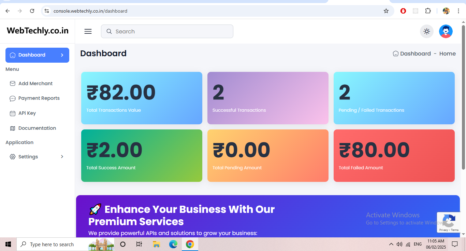Open the profile avatar in the header
The image size is (466, 251).
tap(446, 31)
